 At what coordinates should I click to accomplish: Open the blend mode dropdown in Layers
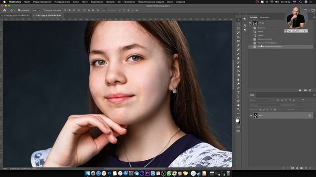point(264,105)
